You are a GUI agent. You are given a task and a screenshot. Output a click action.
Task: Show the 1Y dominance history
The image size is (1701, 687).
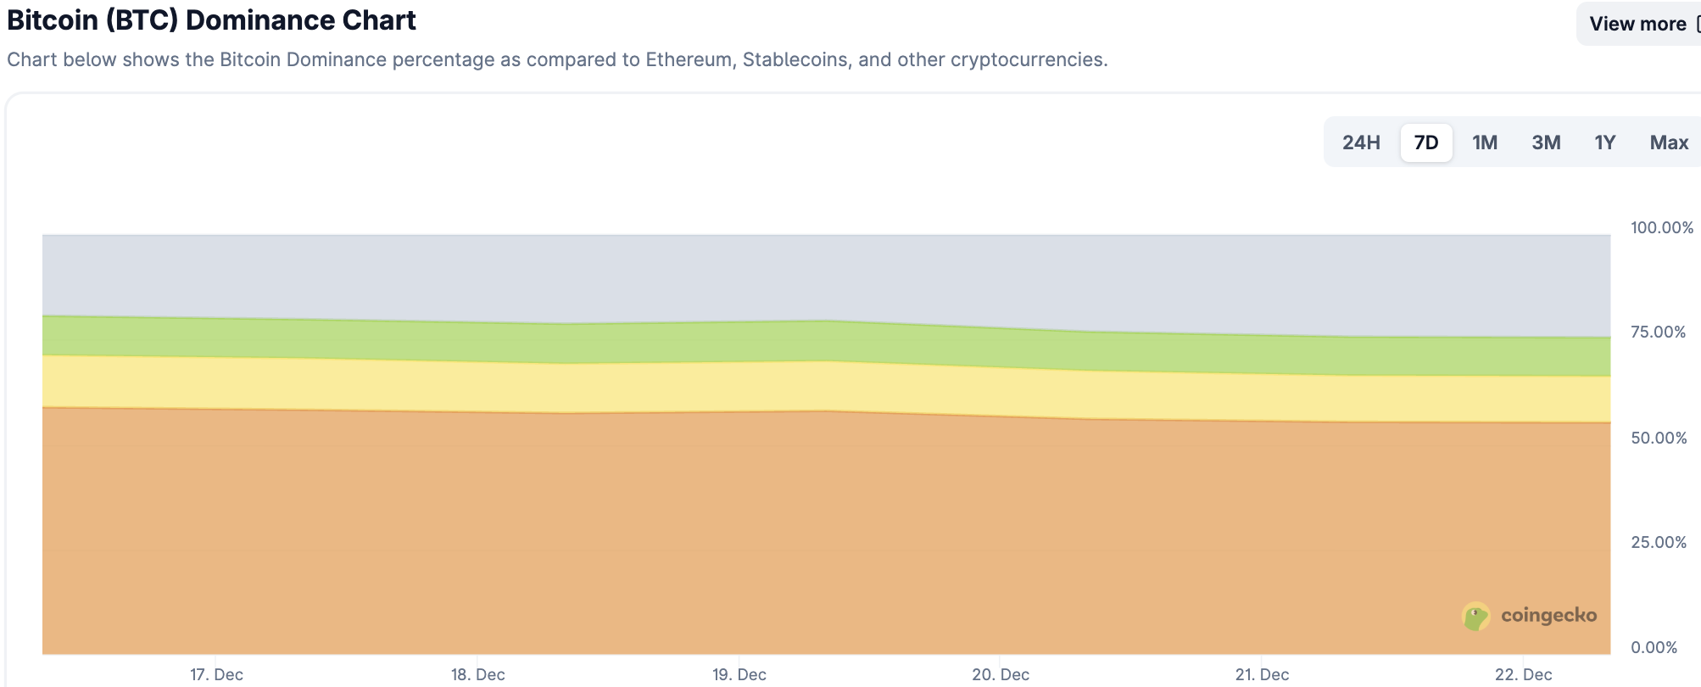(x=1604, y=142)
